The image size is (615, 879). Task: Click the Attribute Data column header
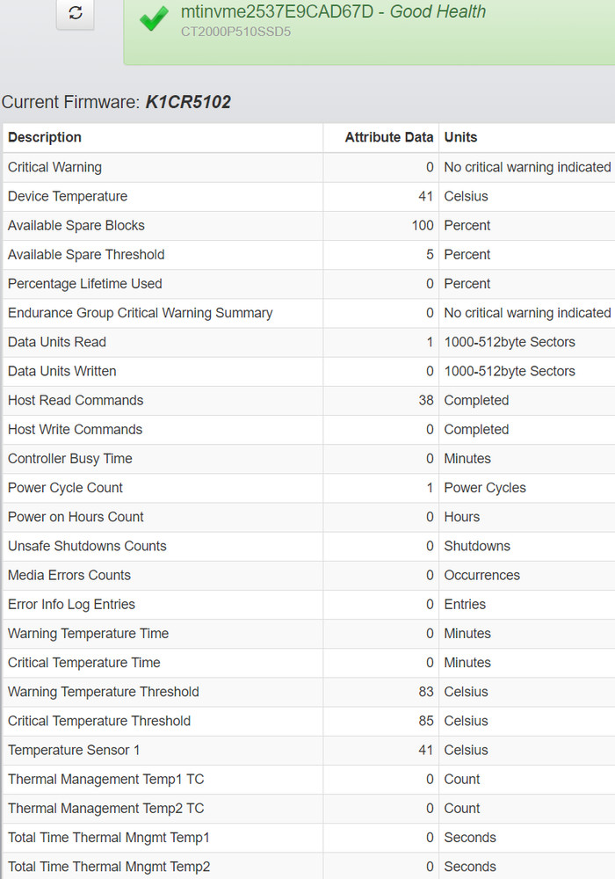[388, 137]
